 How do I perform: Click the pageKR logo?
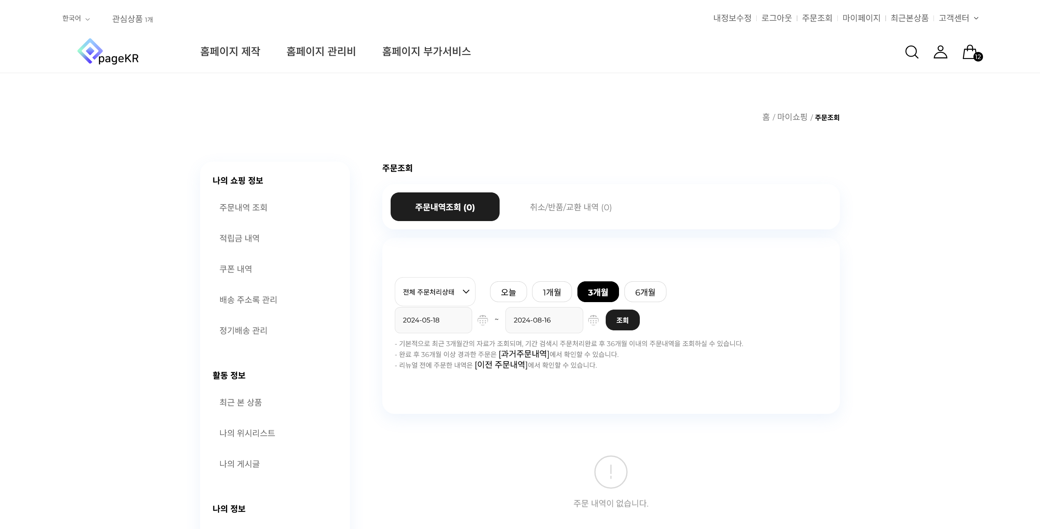pyautogui.click(x=108, y=52)
